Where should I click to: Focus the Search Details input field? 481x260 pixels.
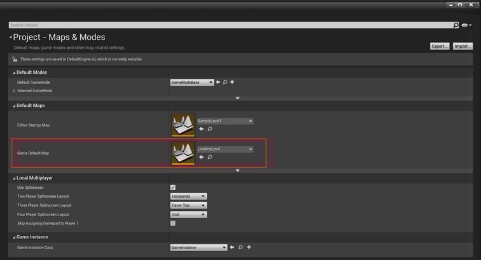[231, 25]
